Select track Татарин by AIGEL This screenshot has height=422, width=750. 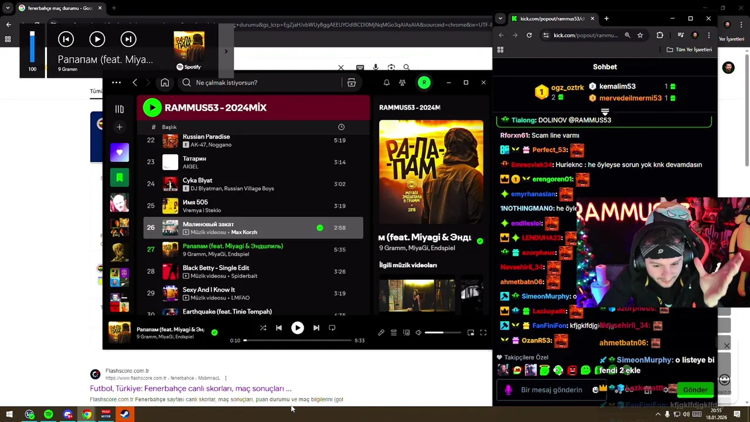pos(253,162)
